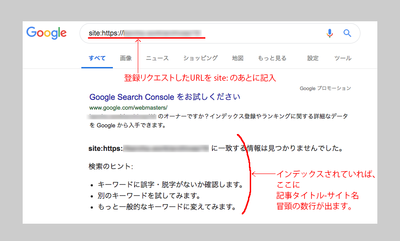Click the microphone voice search icon

pos(329,33)
